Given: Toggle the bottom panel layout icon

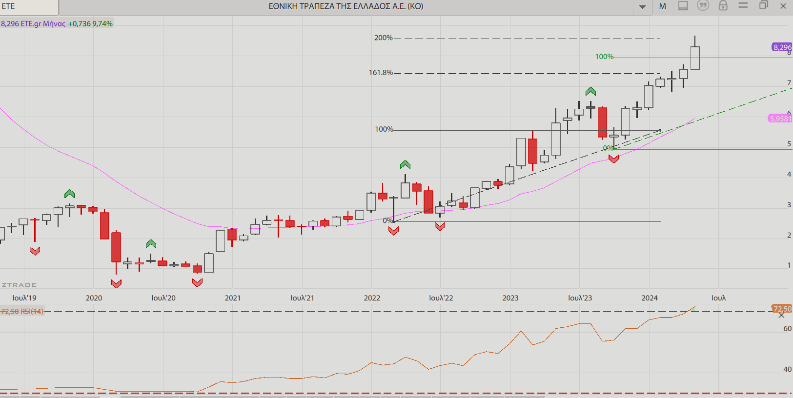Looking at the screenshot, I should [x=683, y=6].
